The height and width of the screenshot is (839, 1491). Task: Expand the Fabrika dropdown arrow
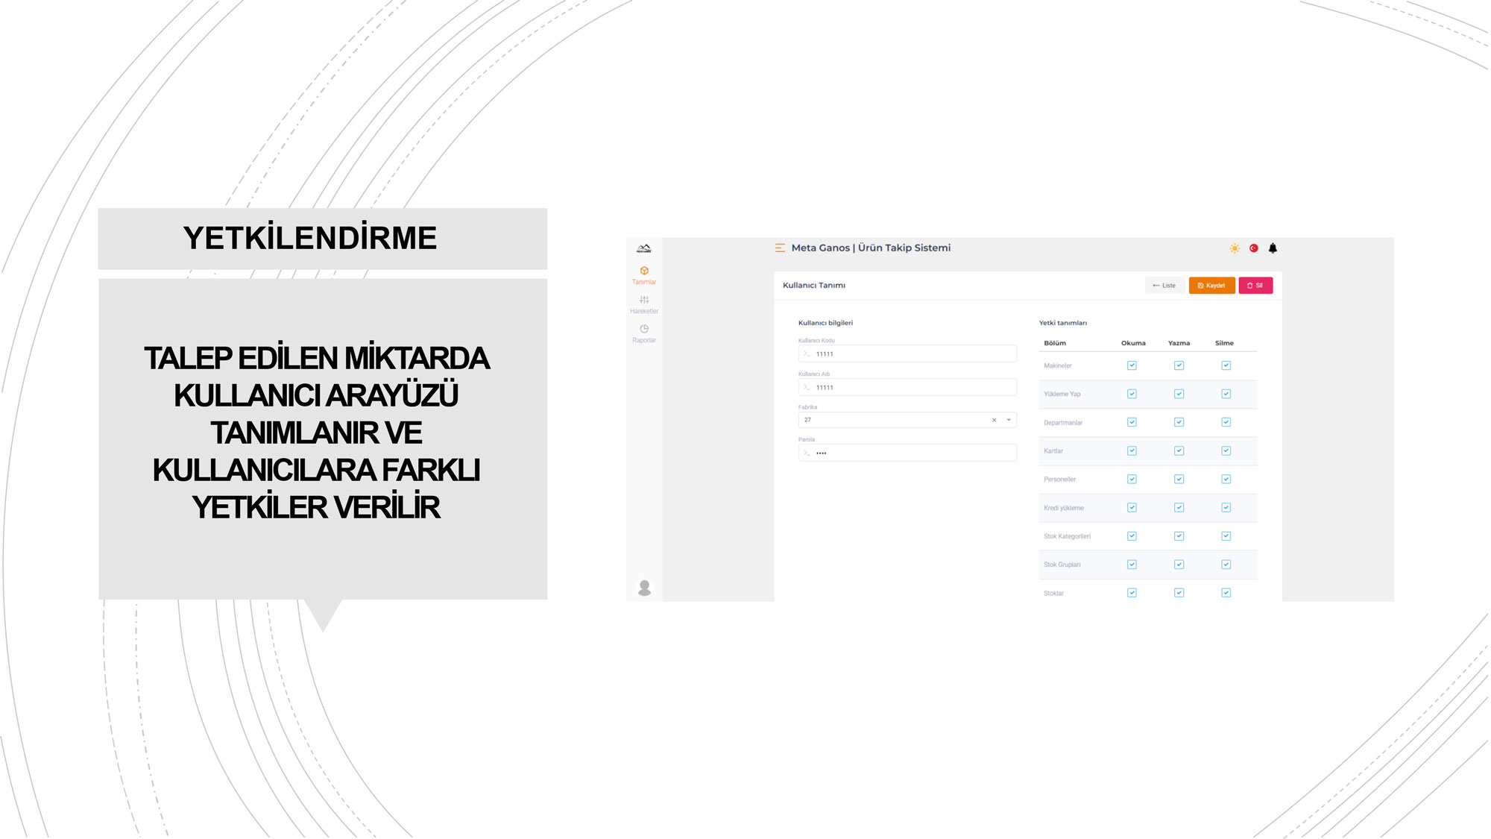coord(1009,420)
